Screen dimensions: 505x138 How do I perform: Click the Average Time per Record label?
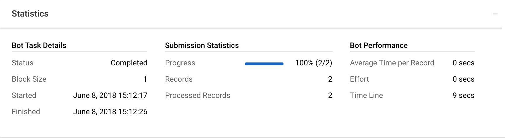pyautogui.click(x=392, y=63)
